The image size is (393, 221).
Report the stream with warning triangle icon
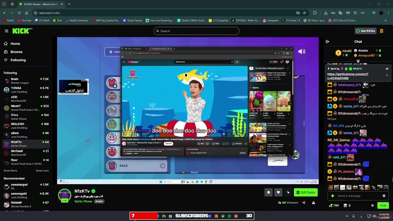click(313, 203)
